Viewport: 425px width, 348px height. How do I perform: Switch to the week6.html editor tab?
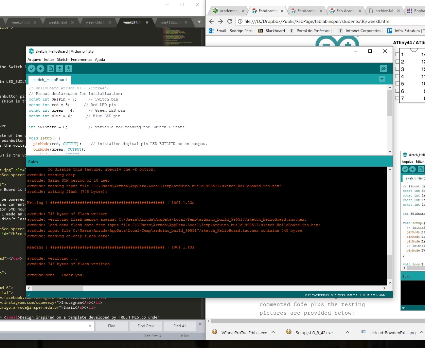tap(58, 23)
